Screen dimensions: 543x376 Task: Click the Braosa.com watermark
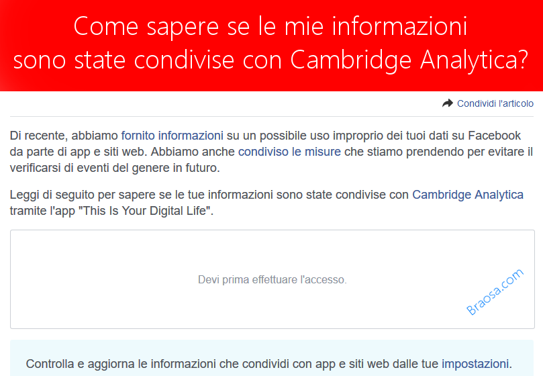click(x=495, y=292)
